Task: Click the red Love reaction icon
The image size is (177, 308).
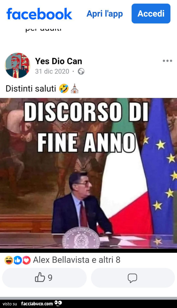Action: (x=27, y=260)
